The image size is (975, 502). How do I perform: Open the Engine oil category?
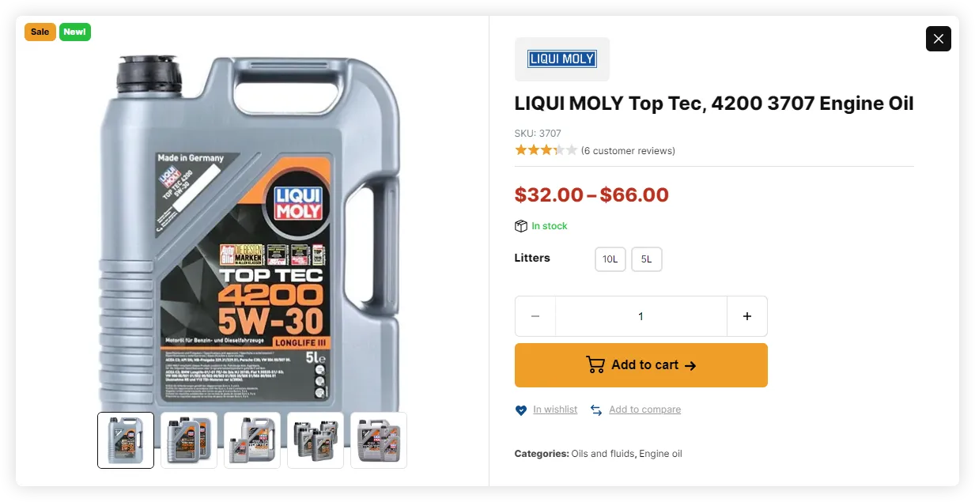tap(659, 453)
